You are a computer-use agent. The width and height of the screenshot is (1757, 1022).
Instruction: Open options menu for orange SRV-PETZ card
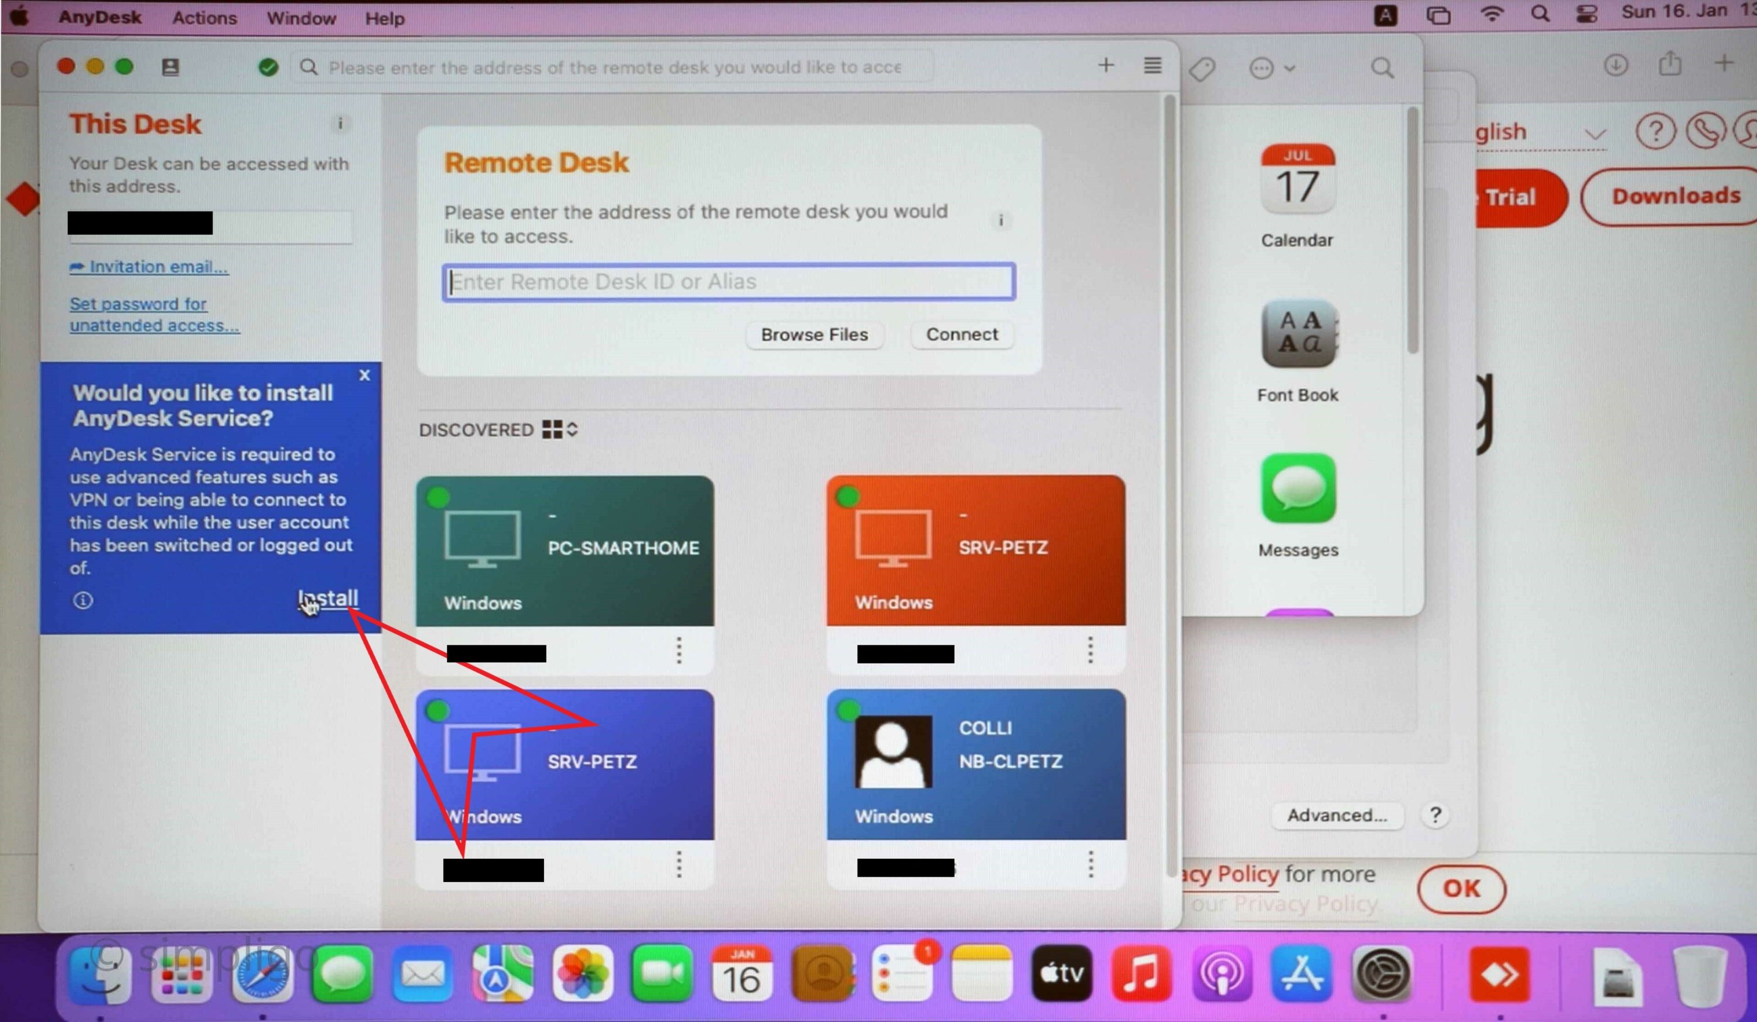pos(1091,650)
